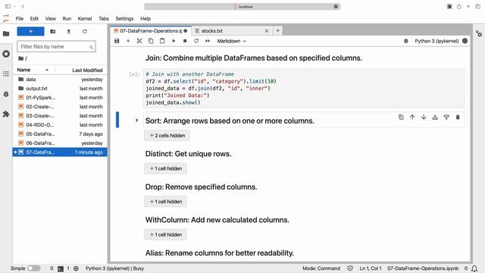Open the 05-DataFra notebook file
The height and width of the screenshot is (273, 485).
[60, 134]
